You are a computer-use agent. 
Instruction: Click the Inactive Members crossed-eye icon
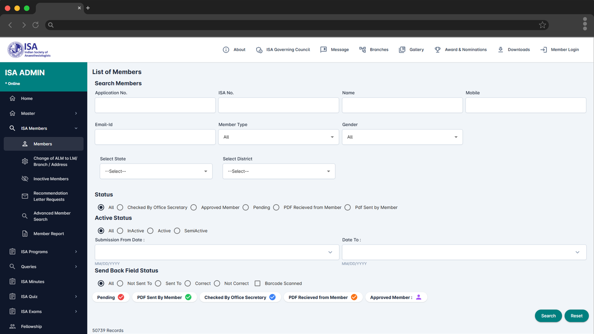25,179
